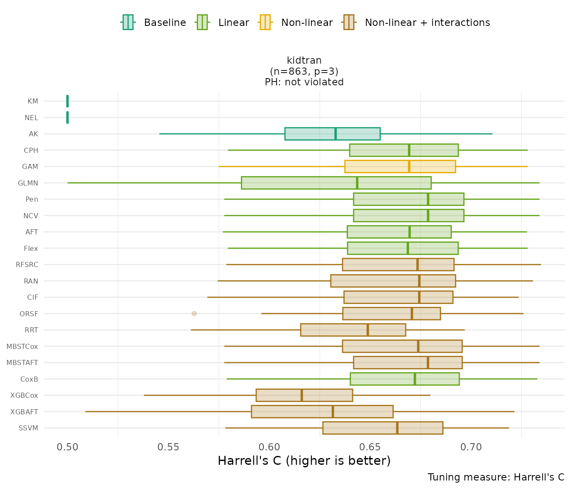571x489 pixels.
Task: Click the Non-linear + interactions legend icon
Action: (349, 22)
